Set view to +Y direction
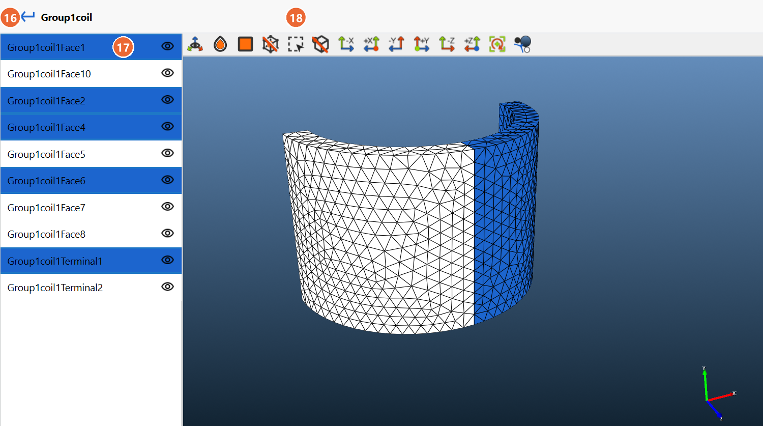The image size is (763, 426). (x=422, y=44)
